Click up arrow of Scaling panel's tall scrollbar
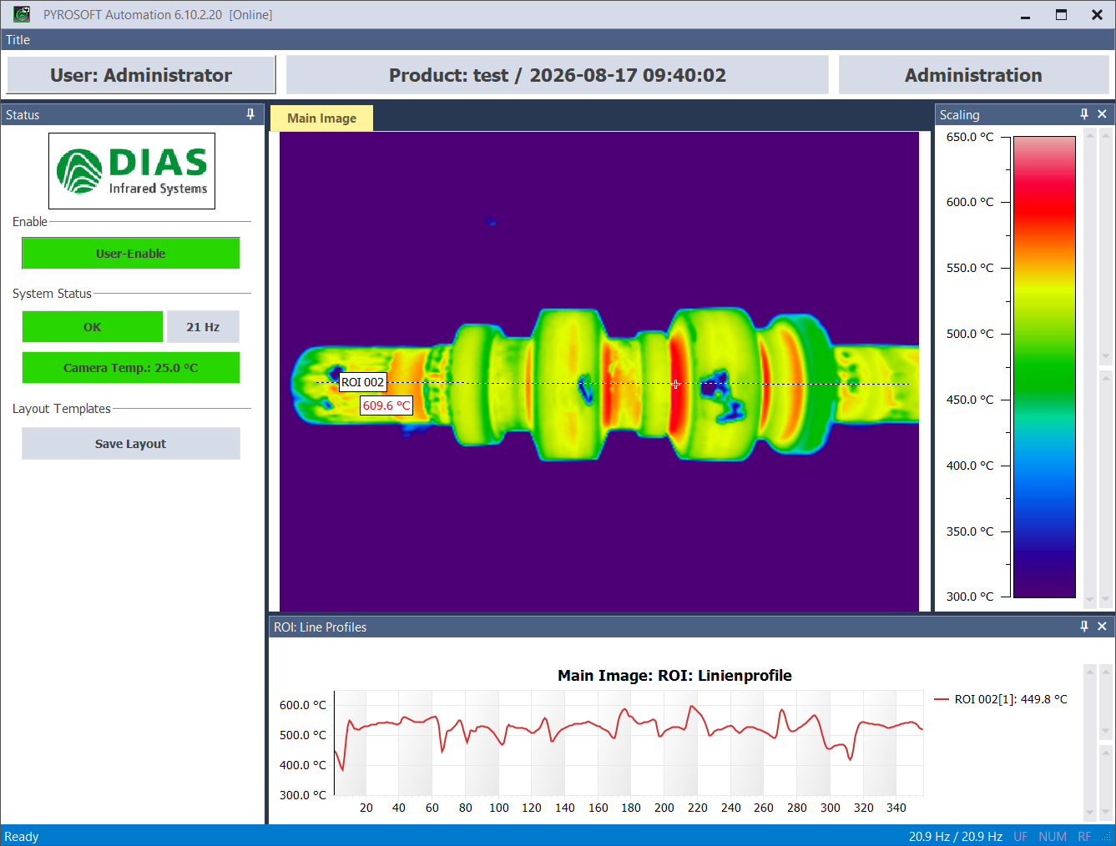Screen dimensions: 1116x846 click(1089, 135)
